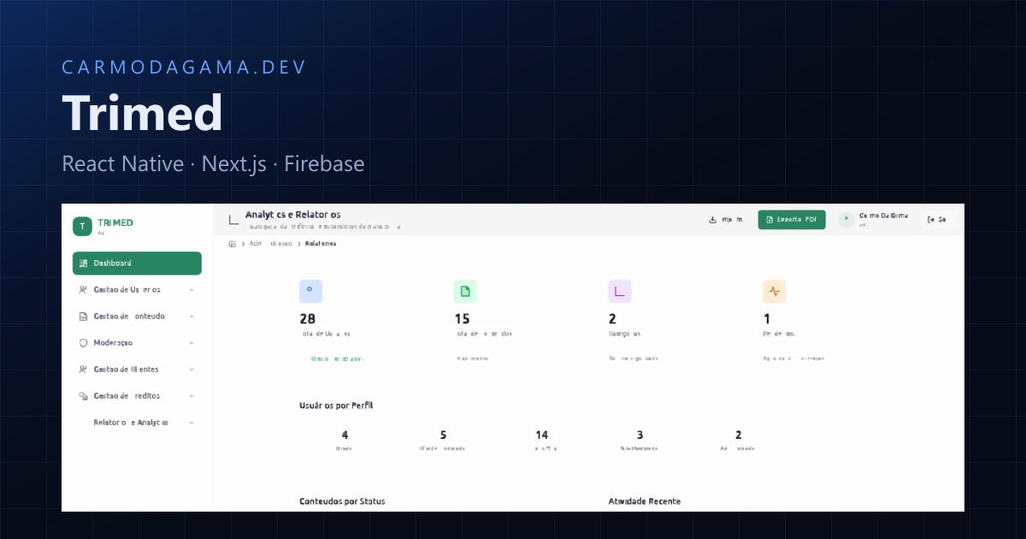Screen dimensions: 1026x539
Task: Select the '3' Sub-Moderador count
Action: pyautogui.click(x=640, y=435)
